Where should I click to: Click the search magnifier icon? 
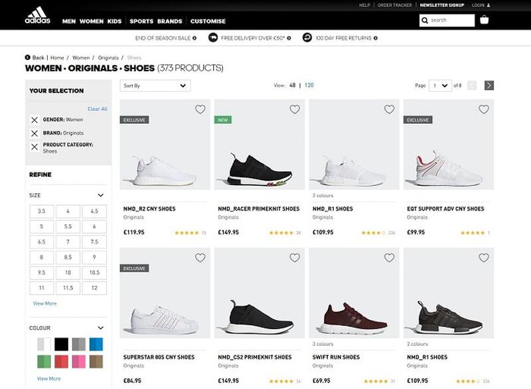point(425,21)
